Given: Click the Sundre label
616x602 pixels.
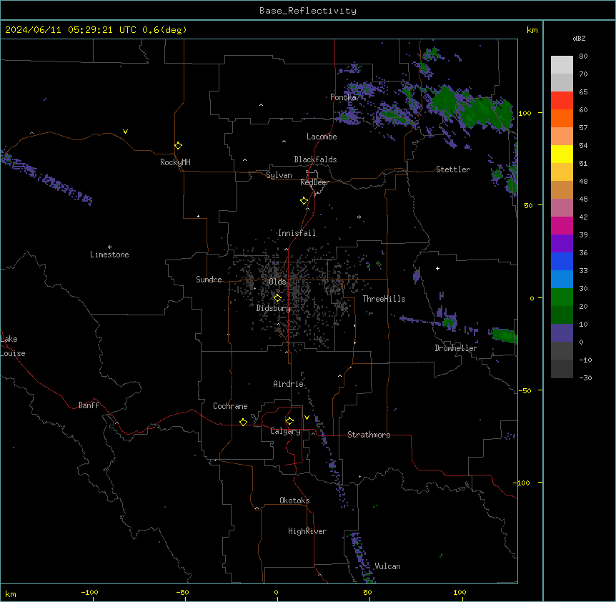Looking at the screenshot, I should click(209, 280).
